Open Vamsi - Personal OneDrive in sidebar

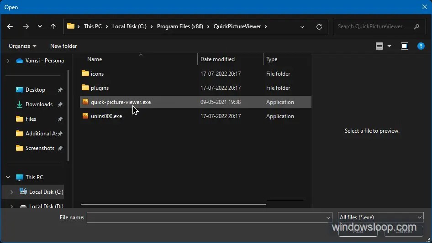coord(40,61)
